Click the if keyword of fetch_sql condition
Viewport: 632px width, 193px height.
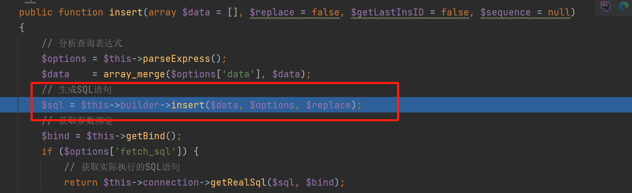pos(47,152)
